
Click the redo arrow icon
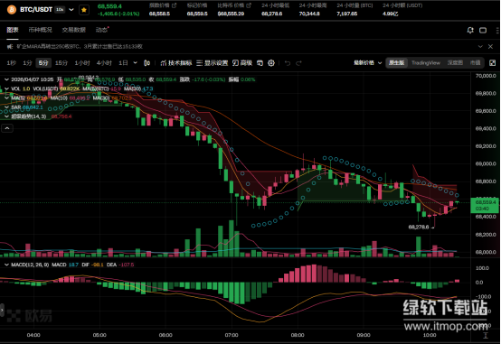point(298,63)
